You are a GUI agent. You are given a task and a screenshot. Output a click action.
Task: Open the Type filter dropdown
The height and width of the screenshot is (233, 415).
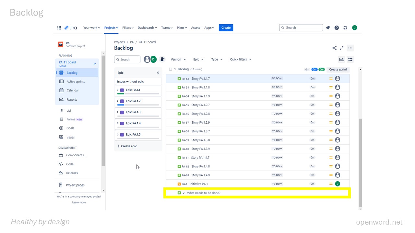pos(217,60)
